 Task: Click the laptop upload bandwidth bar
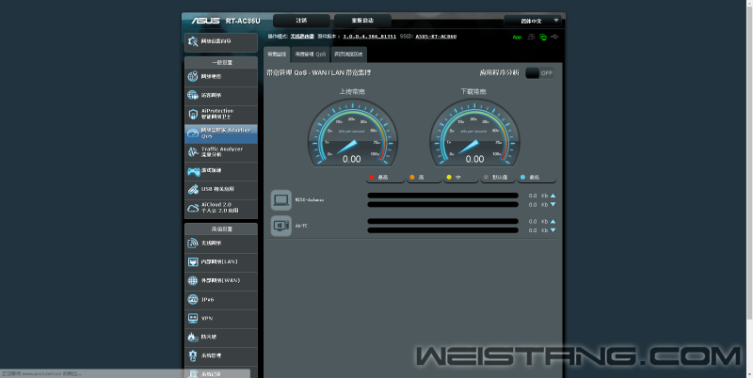tap(442, 196)
